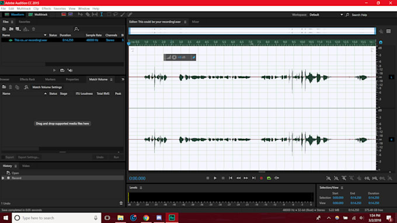Click the overview navigator bar
Screen dimensions: 397x223
pyautogui.click(x=252, y=31)
